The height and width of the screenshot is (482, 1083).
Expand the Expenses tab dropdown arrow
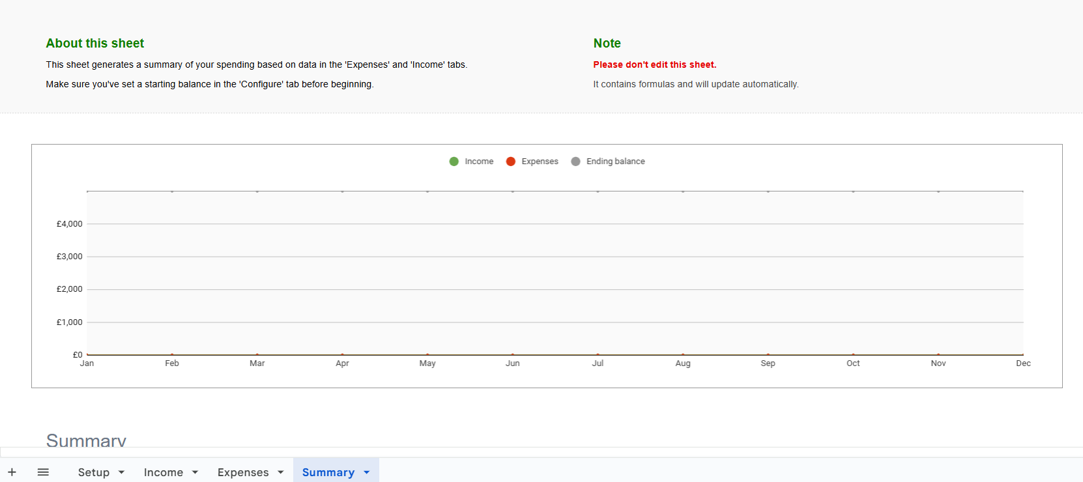tap(281, 472)
